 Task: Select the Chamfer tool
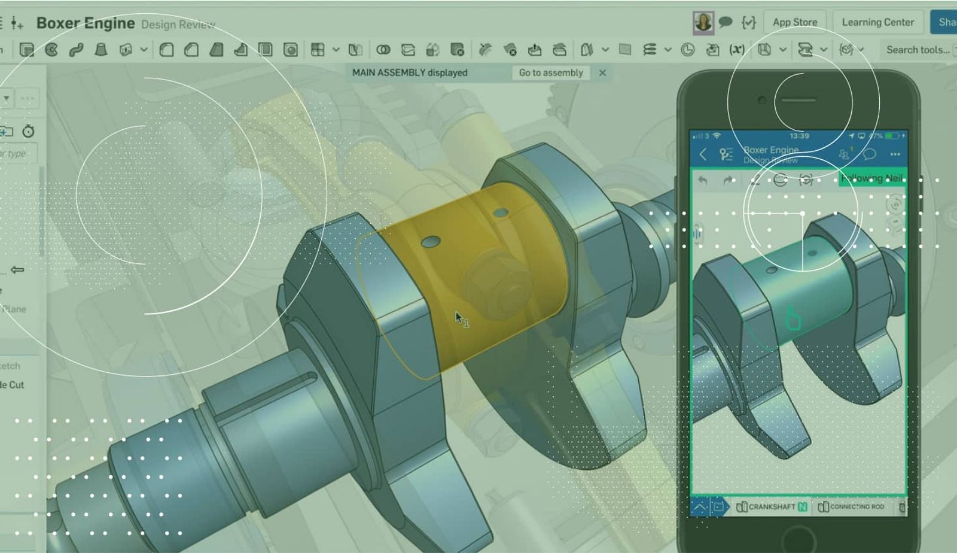191,50
